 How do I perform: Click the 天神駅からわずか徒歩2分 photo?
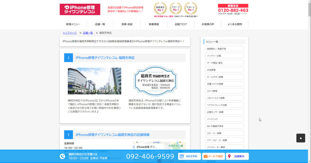[94, 81]
